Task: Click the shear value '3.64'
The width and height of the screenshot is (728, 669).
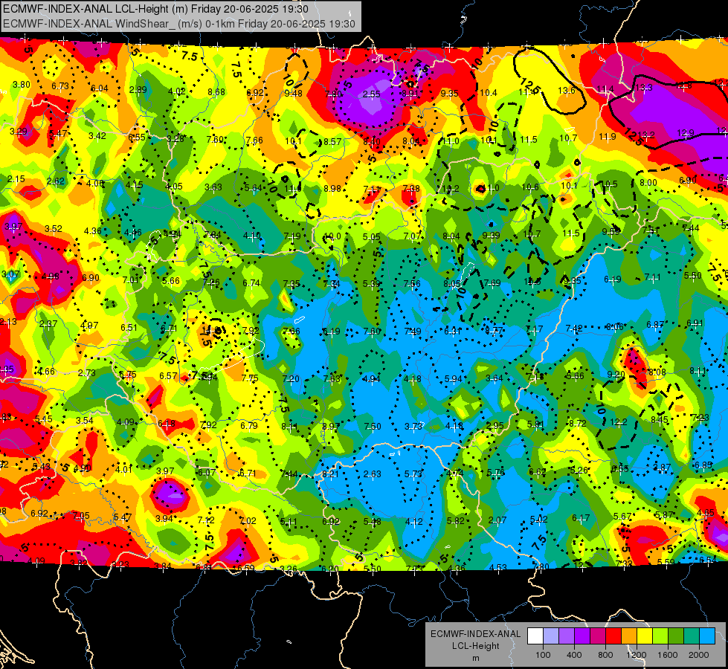Action: pos(494,378)
